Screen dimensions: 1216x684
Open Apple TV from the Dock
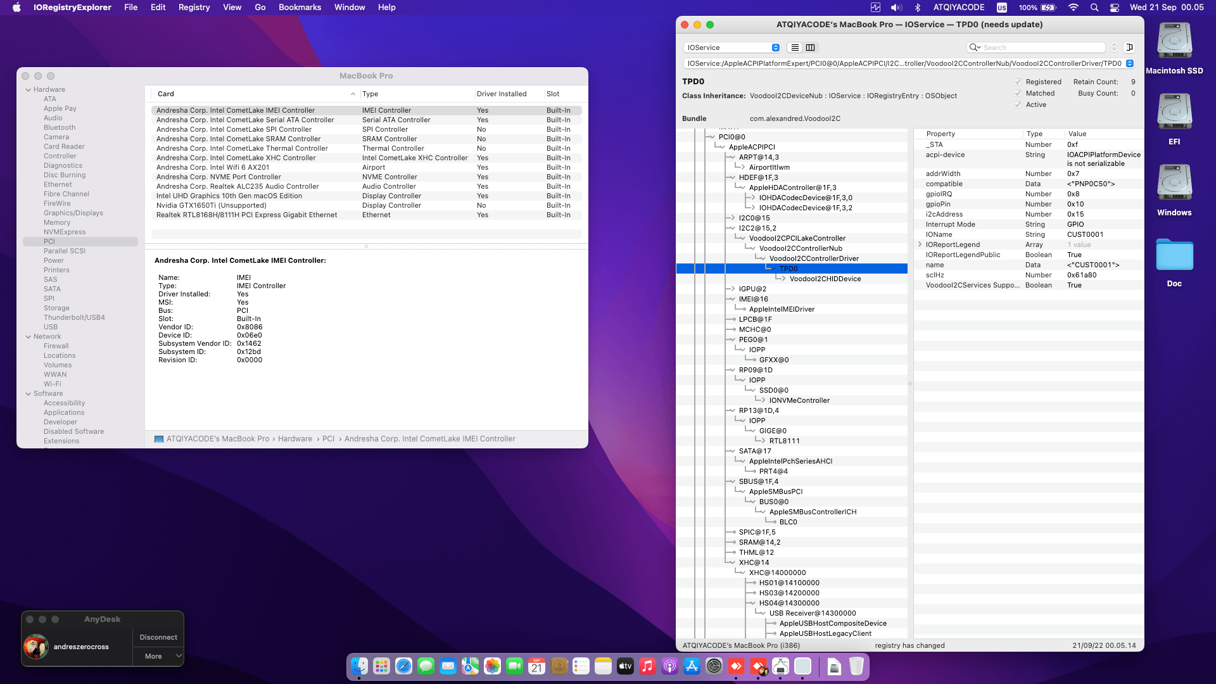coord(625,666)
